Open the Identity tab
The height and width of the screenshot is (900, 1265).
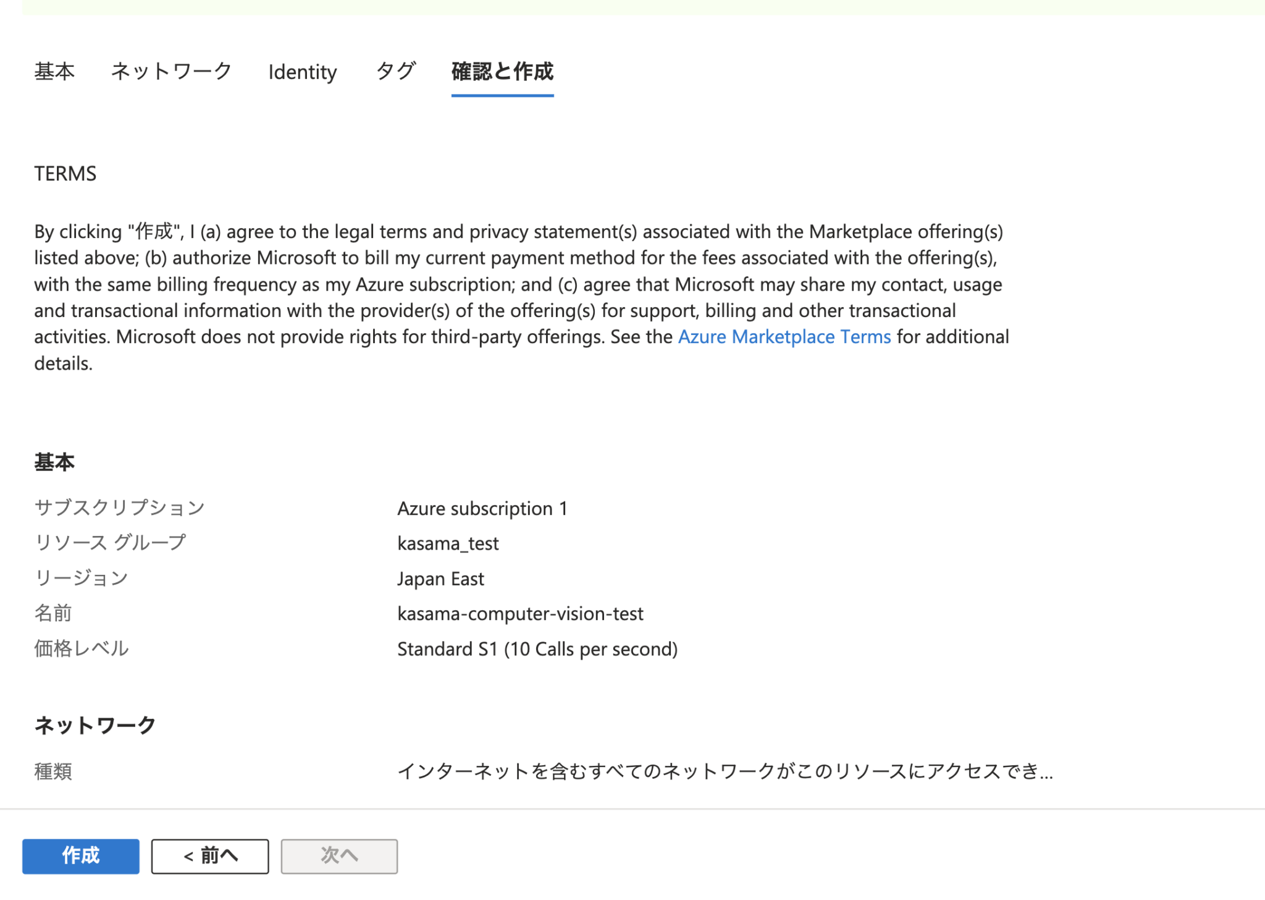tap(302, 72)
